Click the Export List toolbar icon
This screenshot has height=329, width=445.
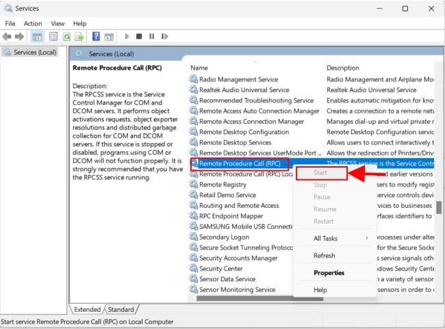coord(80,36)
